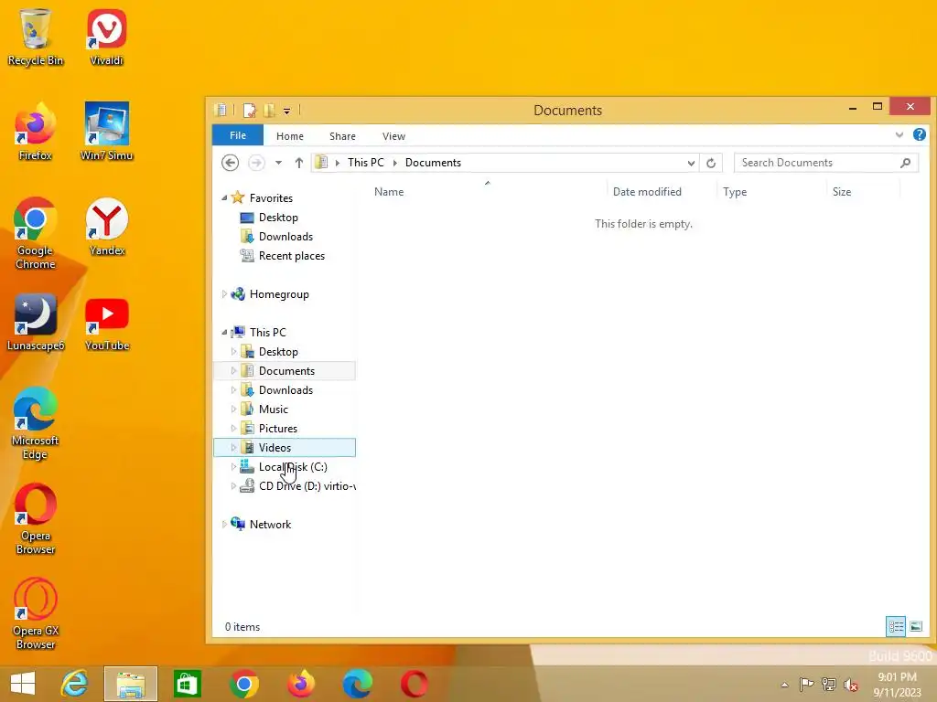Viewport: 937px width, 702px height.
Task: Expand the Local Disk (C:) node
Action: click(x=233, y=467)
